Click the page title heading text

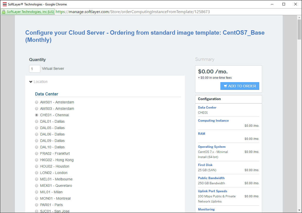[x=145, y=36]
